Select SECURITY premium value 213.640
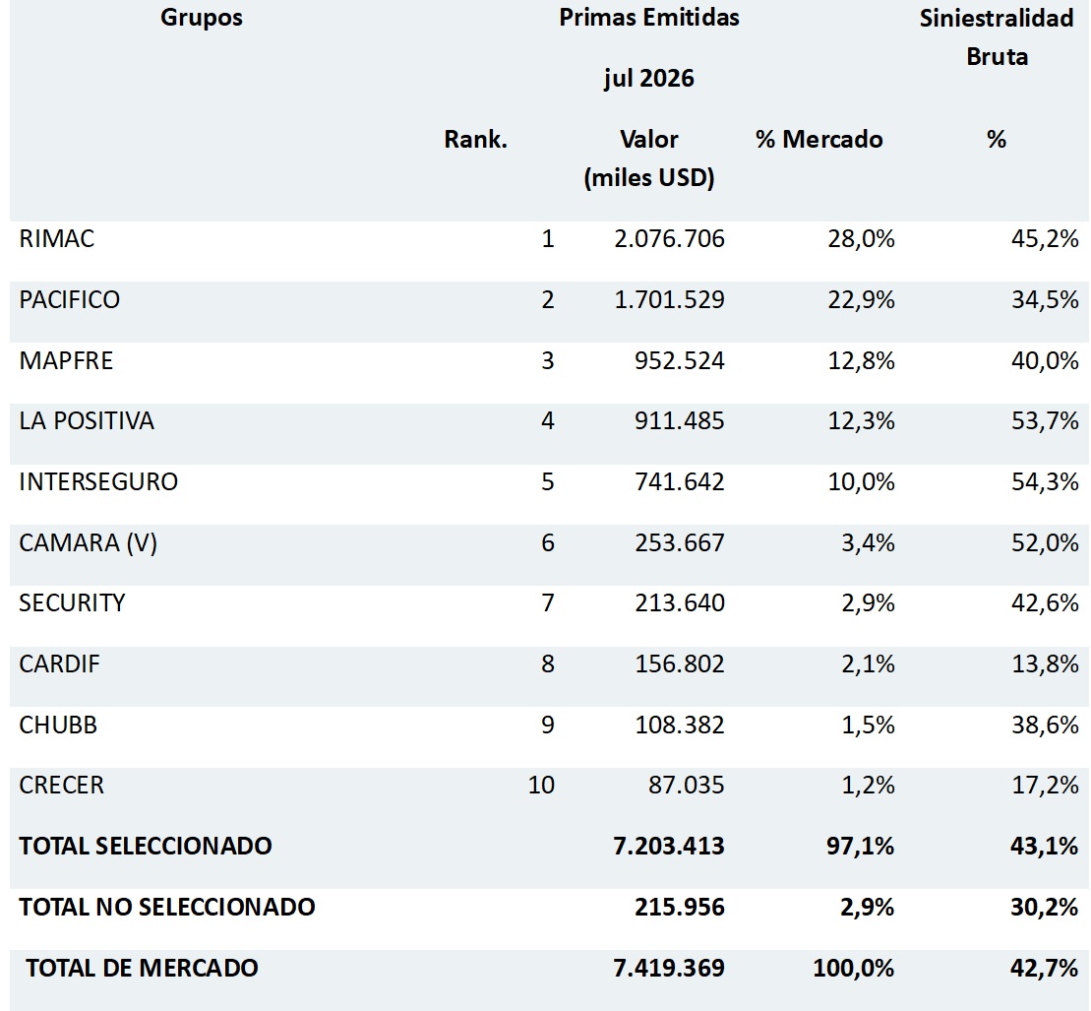Image resolution: width=1091 pixels, height=1011 pixels. tap(680, 603)
